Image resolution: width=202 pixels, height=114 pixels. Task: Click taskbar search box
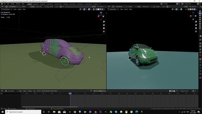(23, 112)
